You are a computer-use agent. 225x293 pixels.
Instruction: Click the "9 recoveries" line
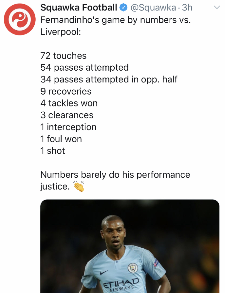click(66, 91)
